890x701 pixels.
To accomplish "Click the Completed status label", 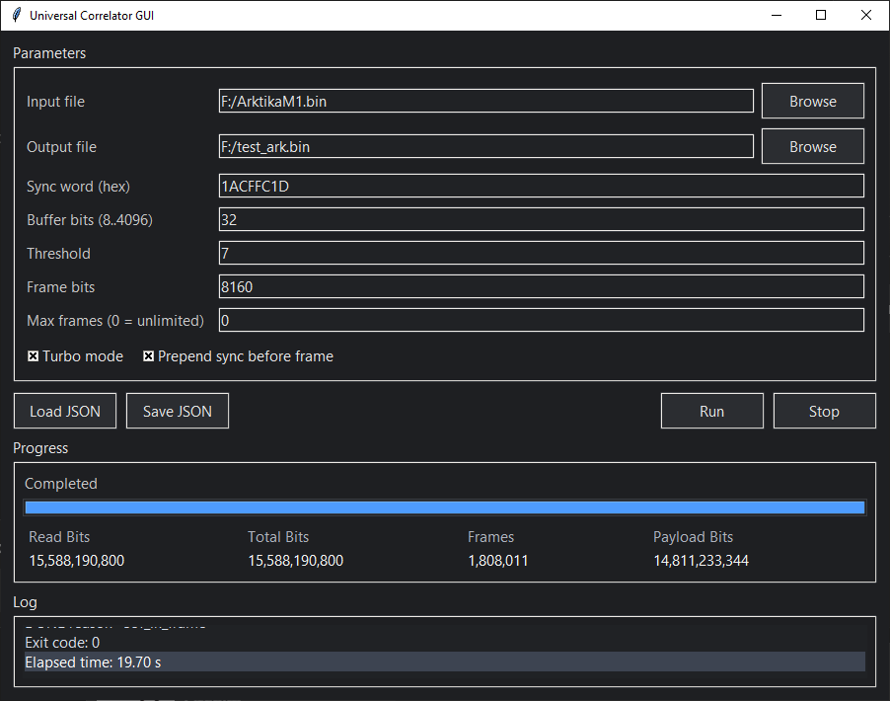I will tap(61, 484).
